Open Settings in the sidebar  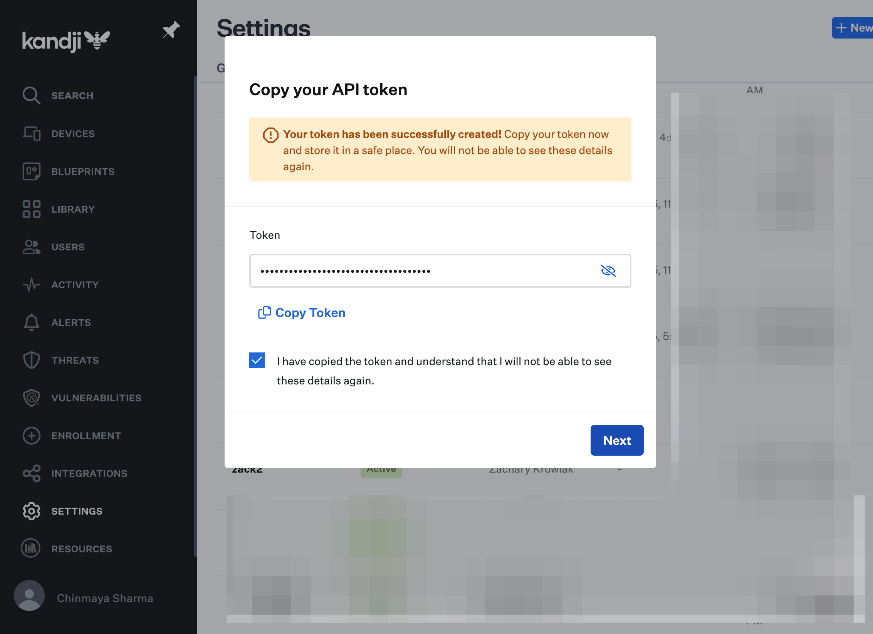(x=76, y=511)
